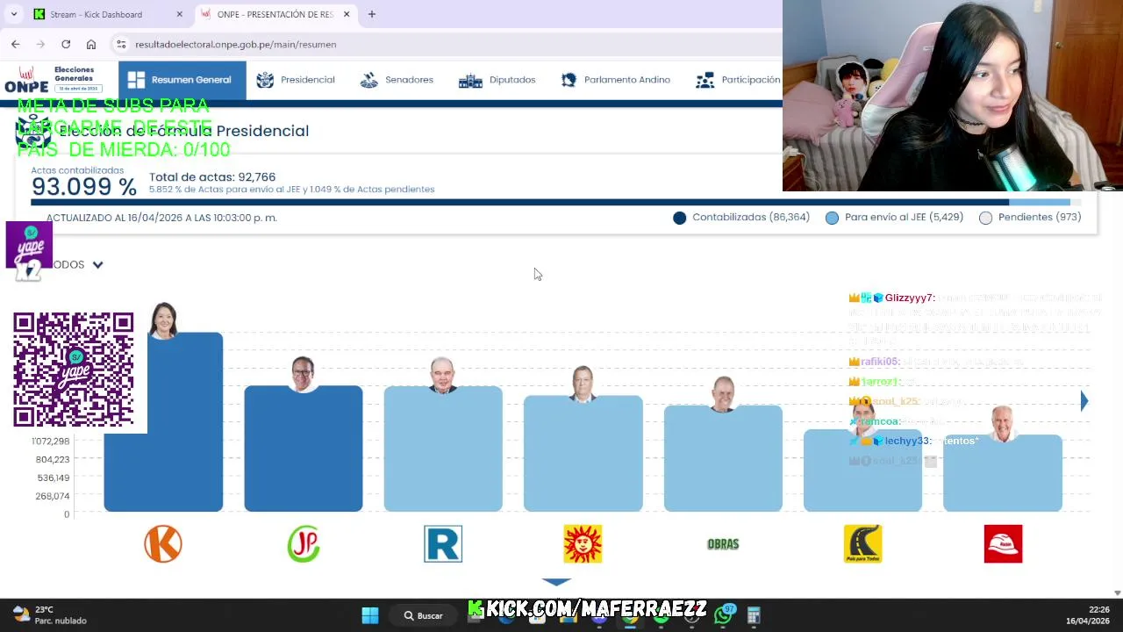Open the browser home page

pos(91,44)
